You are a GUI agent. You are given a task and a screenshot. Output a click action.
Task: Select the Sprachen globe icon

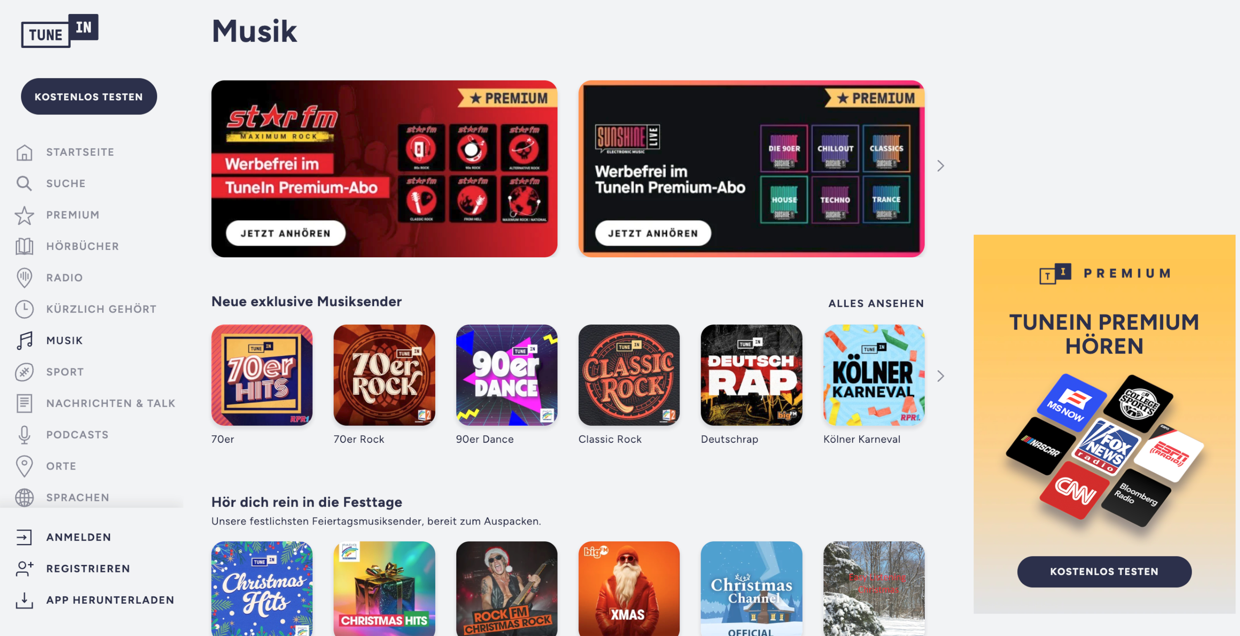point(24,498)
